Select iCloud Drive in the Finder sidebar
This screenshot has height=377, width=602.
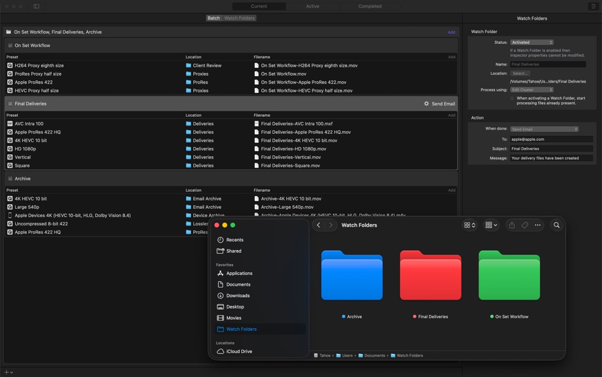240,351
